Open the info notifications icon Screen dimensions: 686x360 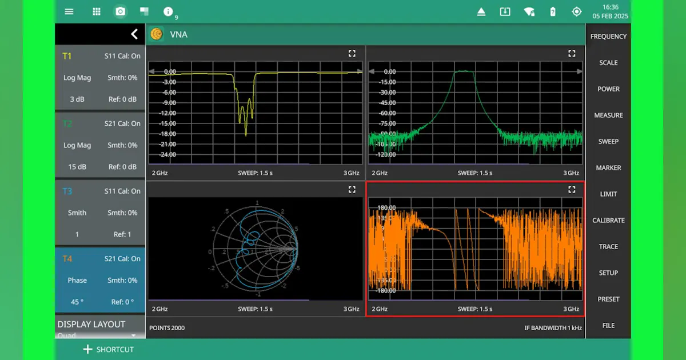pos(168,11)
